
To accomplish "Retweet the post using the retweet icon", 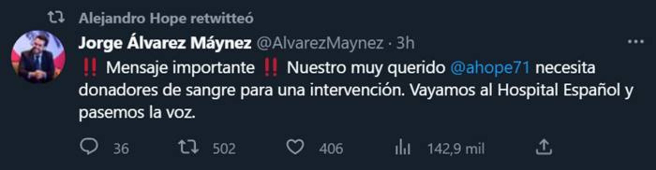I will [188, 147].
